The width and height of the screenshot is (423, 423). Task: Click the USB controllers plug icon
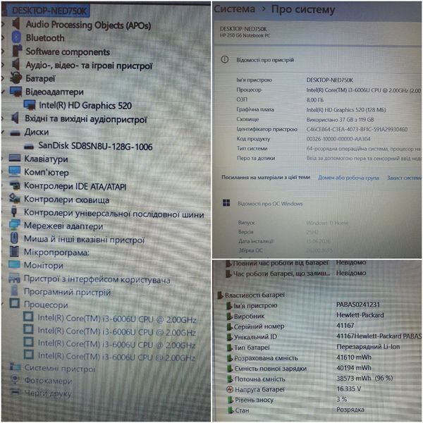coord(14,211)
